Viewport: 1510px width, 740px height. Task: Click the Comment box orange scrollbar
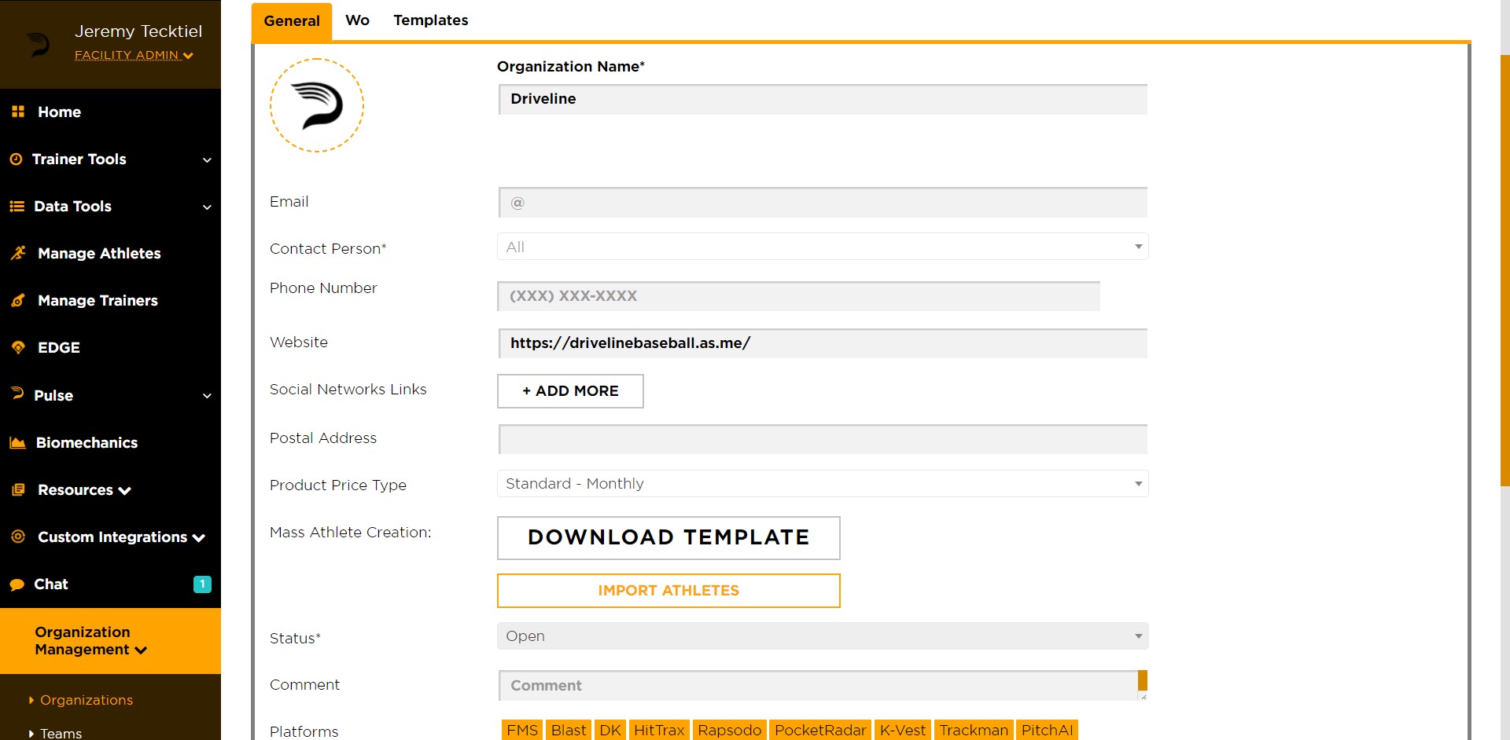[x=1143, y=680]
